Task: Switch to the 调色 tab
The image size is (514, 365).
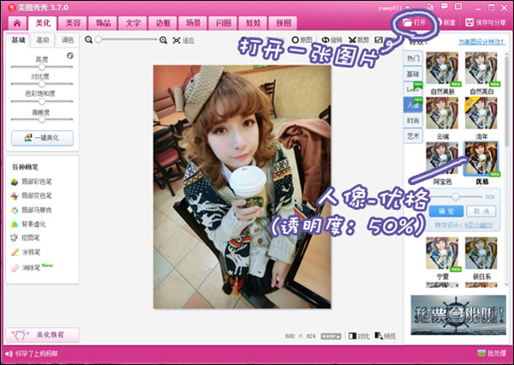Action: [67, 40]
